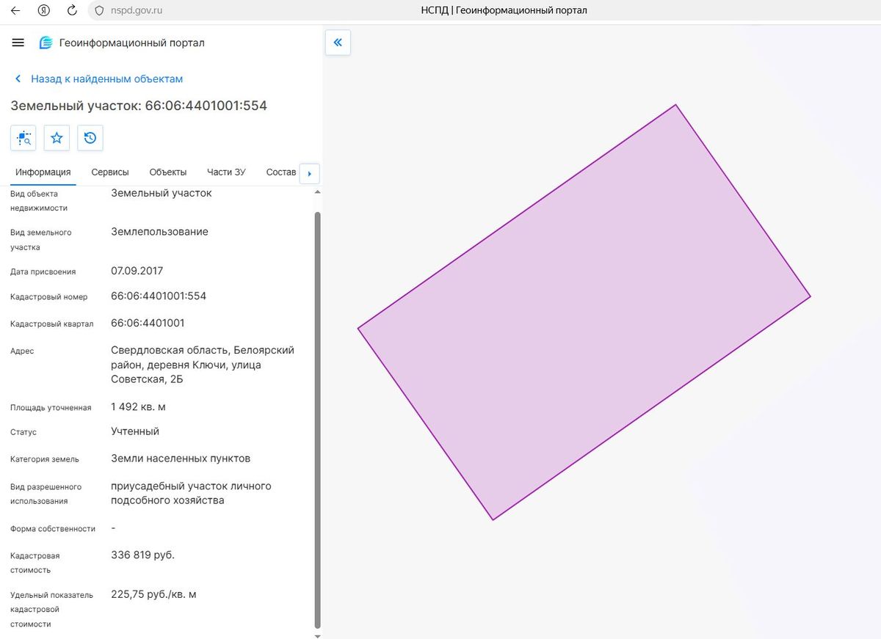
Task: Click the value Земли населенных пунктов
Action: pyautogui.click(x=181, y=459)
